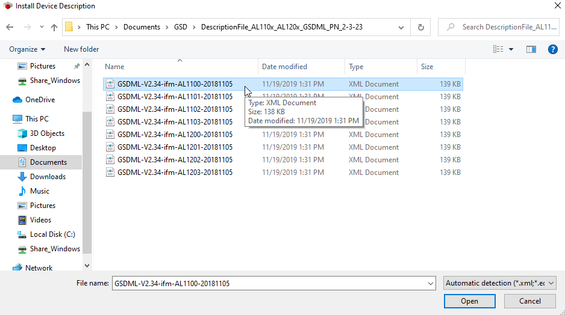Refresh the folder view
Viewport: 565px width, 315px height.
point(420,27)
